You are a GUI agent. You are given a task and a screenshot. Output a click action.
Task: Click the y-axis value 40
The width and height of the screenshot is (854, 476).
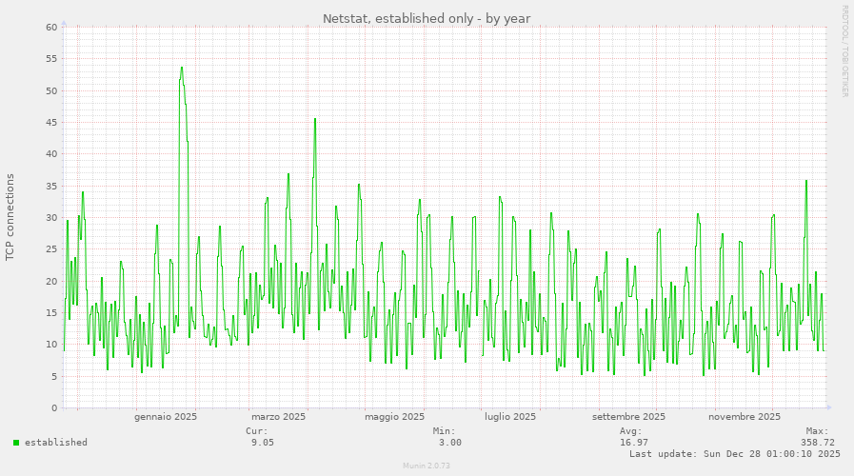click(x=51, y=154)
